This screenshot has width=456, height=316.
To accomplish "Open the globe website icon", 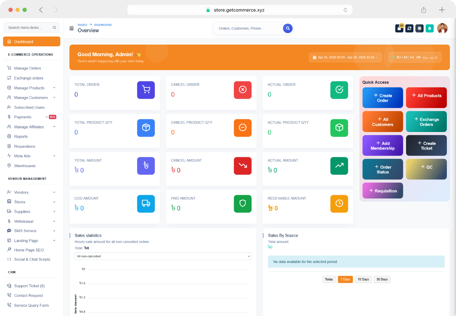I will [419, 28].
